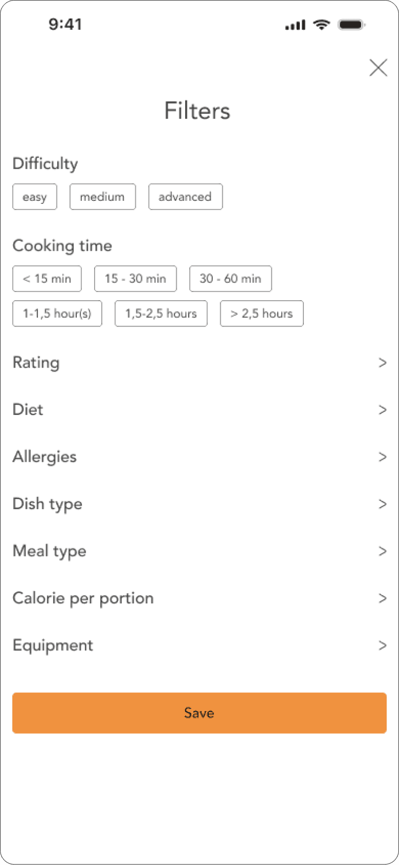The width and height of the screenshot is (399, 865).
Task: Tap the Wi-Fi icon in the status bar
Action: pos(322,24)
